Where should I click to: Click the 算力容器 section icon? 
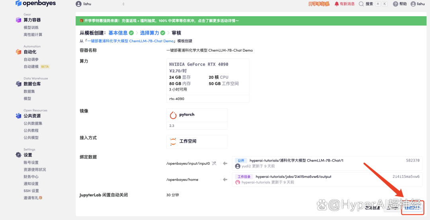pyautogui.click(x=18, y=20)
